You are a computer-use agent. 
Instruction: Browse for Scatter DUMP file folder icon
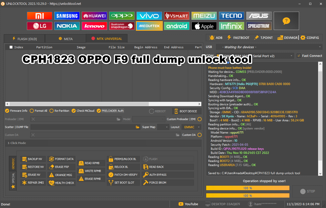[x=138, y=127]
